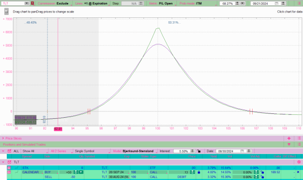Click the 92.91 price slice marker
303x180 pixels.
click(58, 129)
